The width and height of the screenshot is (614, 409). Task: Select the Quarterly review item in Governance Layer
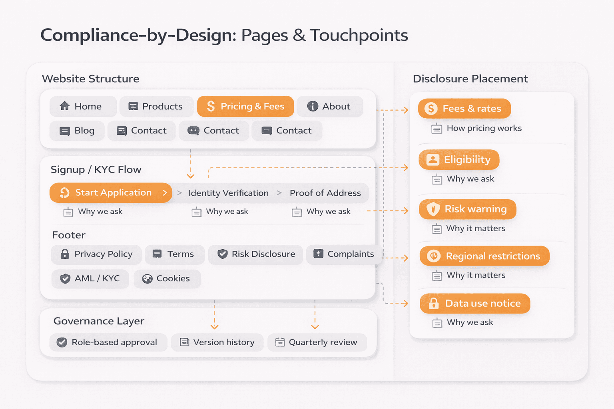[317, 342]
